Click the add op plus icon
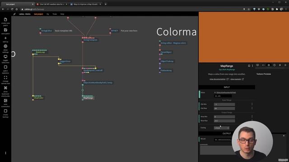The height and width of the screenshot is (162, 289). click(x=5, y=38)
